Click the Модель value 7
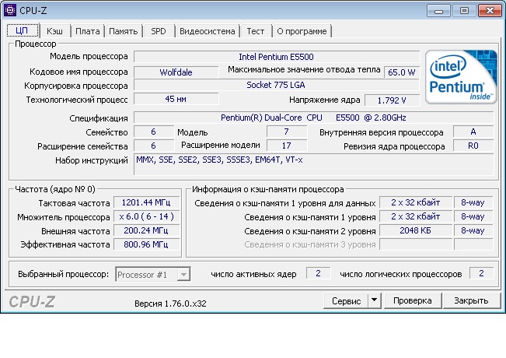Viewport: 506px width, 358px height. click(x=287, y=132)
